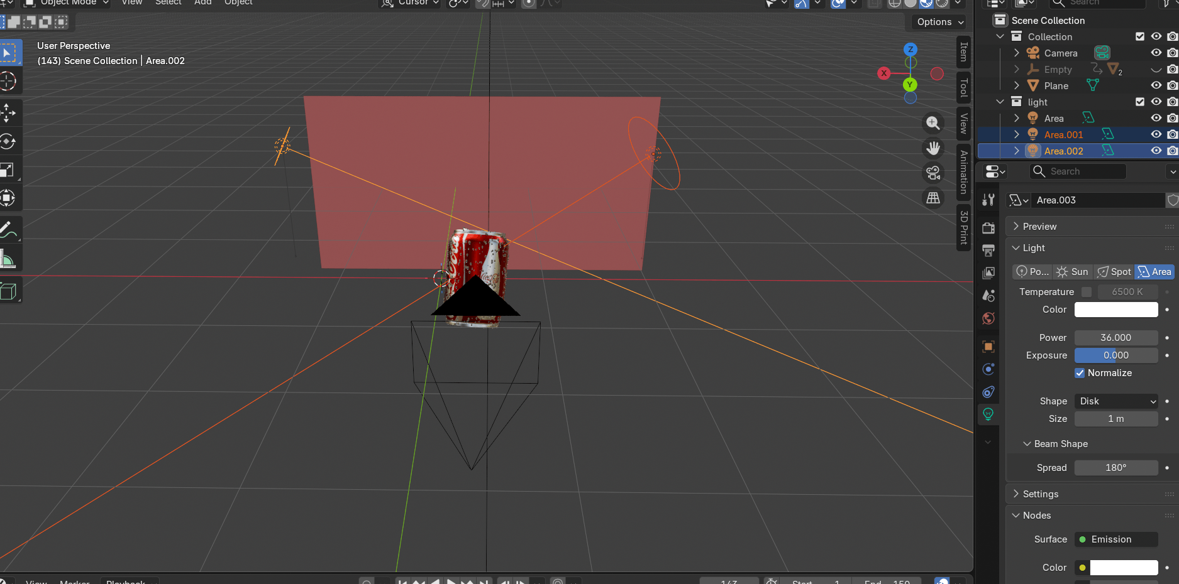Collapse the light collection in outliner
Viewport: 1179px width, 584px height.
[x=1000, y=102]
